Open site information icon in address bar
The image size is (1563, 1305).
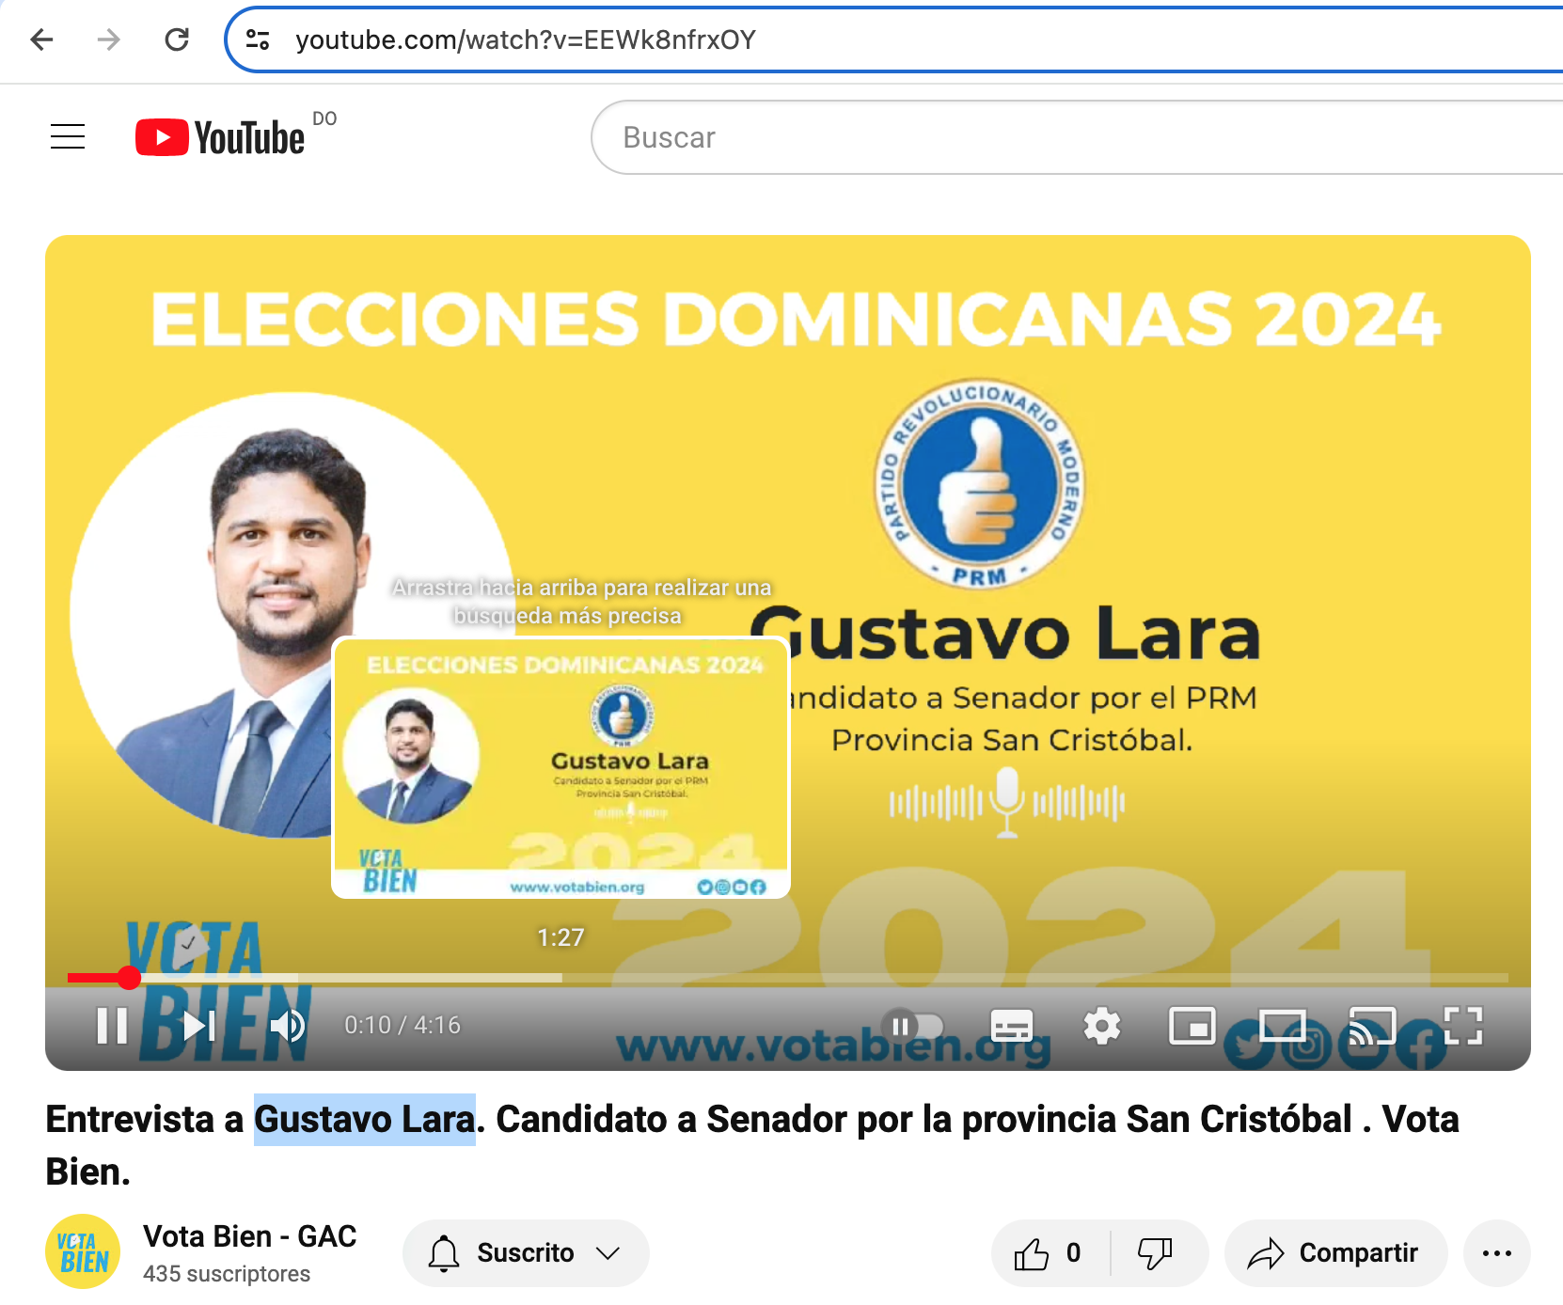pos(258,39)
